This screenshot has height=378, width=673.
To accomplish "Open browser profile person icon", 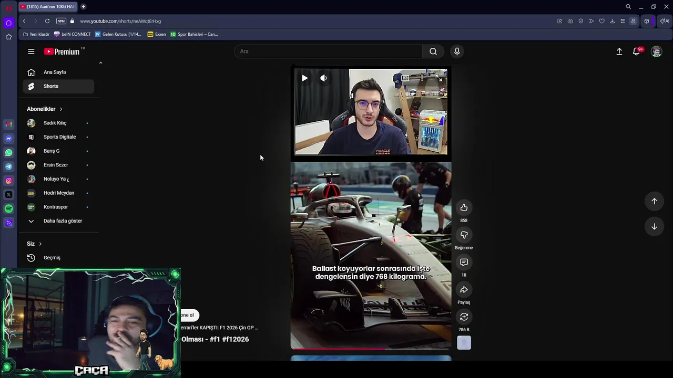I will pos(633,21).
